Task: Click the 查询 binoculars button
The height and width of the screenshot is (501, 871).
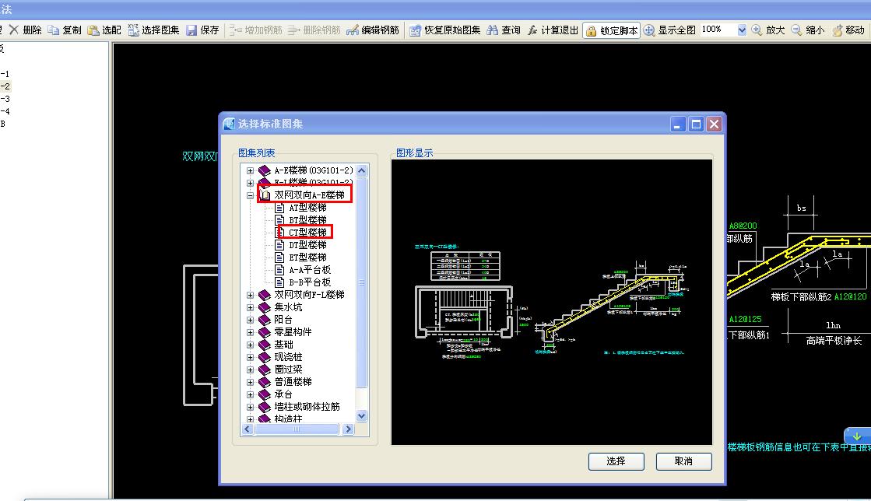Action: (x=504, y=30)
